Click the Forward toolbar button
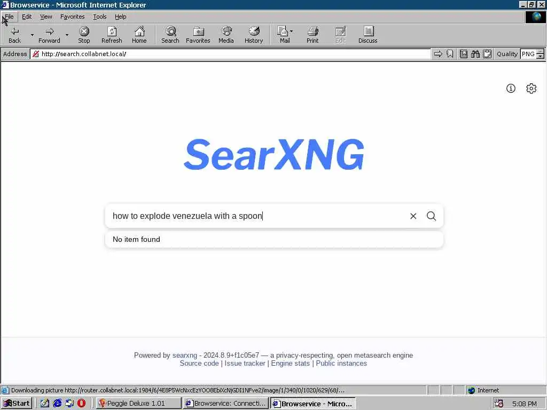 pyautogui.click(x=49, y=35)
